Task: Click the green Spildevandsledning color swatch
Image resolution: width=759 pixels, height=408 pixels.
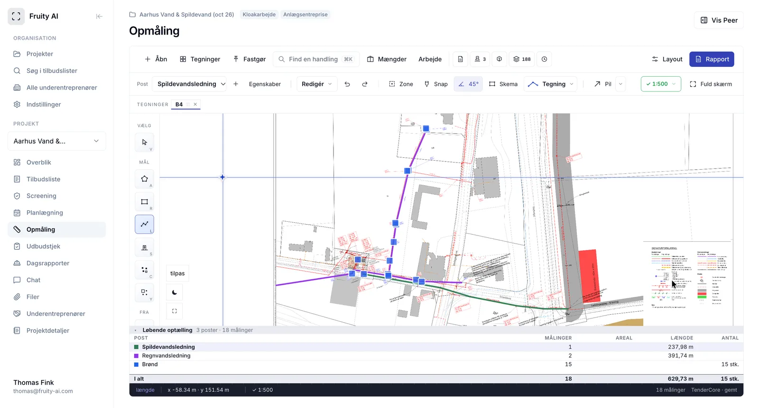Action: coord(137,347)
